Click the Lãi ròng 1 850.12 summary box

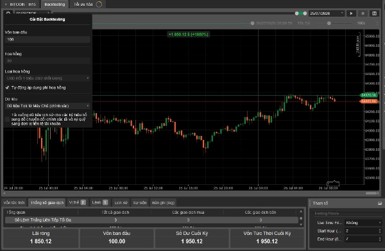click(x=41, y=238)
